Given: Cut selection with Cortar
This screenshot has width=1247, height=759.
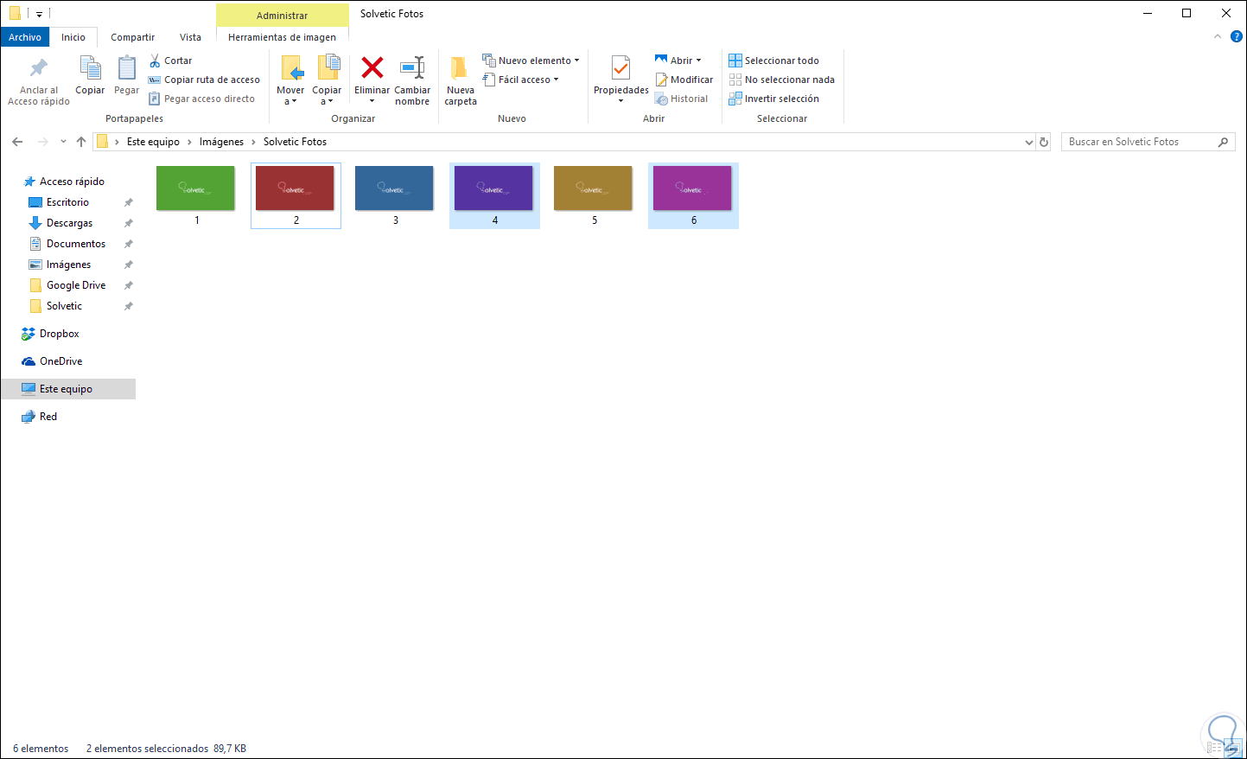Looking at the screenshot, I should (170, 61).
